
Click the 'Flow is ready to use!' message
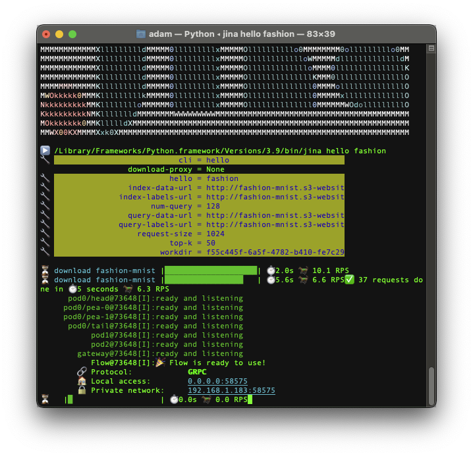click(217, 363)
